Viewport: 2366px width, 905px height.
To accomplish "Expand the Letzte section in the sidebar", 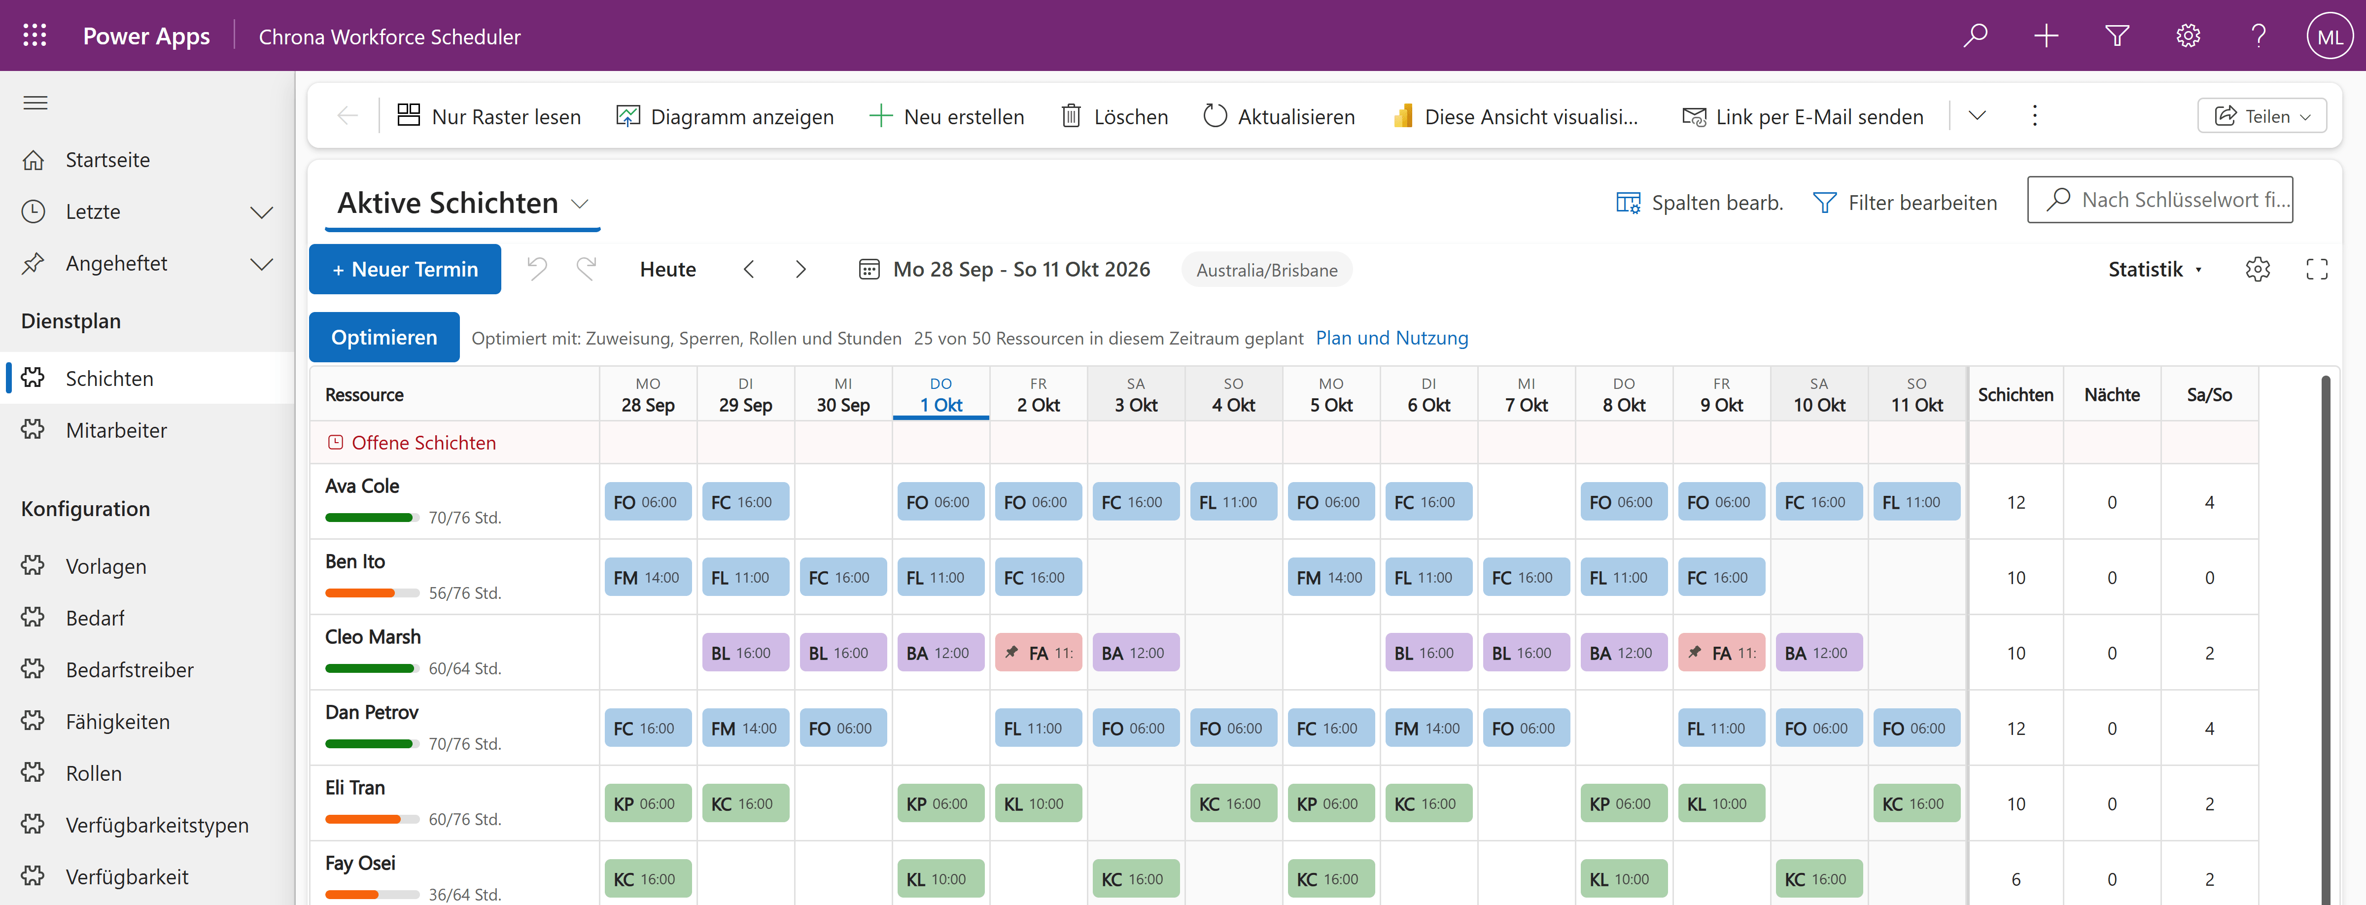I will click(x=262, y=212).
